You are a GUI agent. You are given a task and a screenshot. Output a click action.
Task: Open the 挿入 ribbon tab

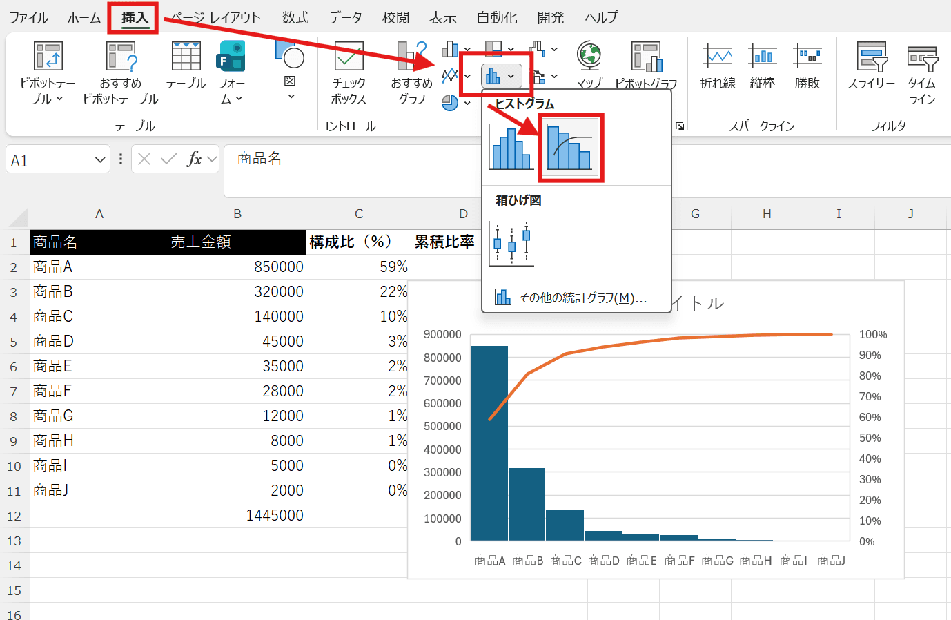click(x=134, y=18)
